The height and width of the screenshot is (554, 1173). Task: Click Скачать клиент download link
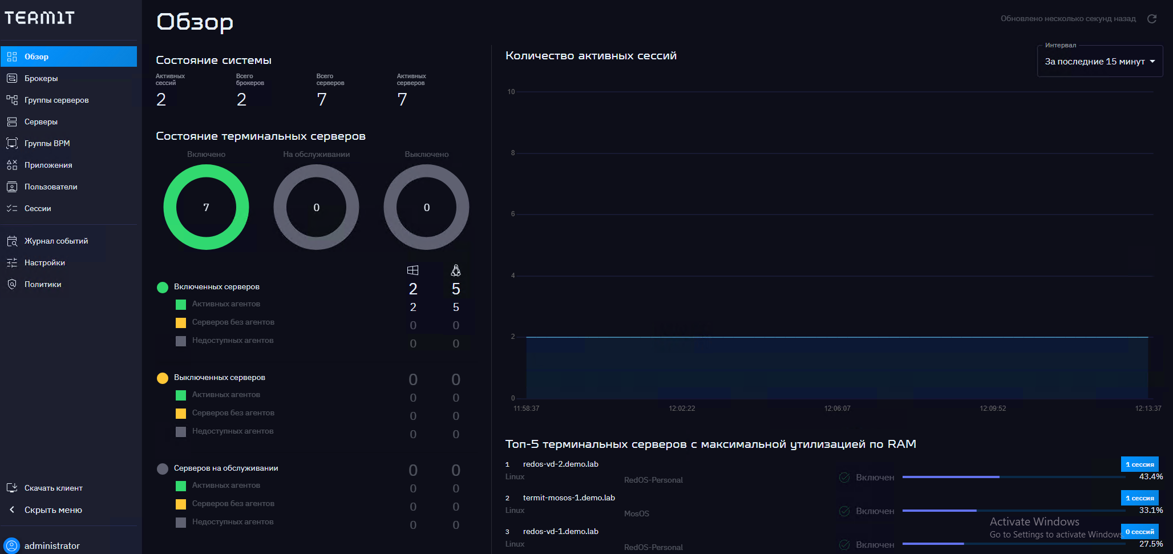pyautogui.click(x=53, y=488)
